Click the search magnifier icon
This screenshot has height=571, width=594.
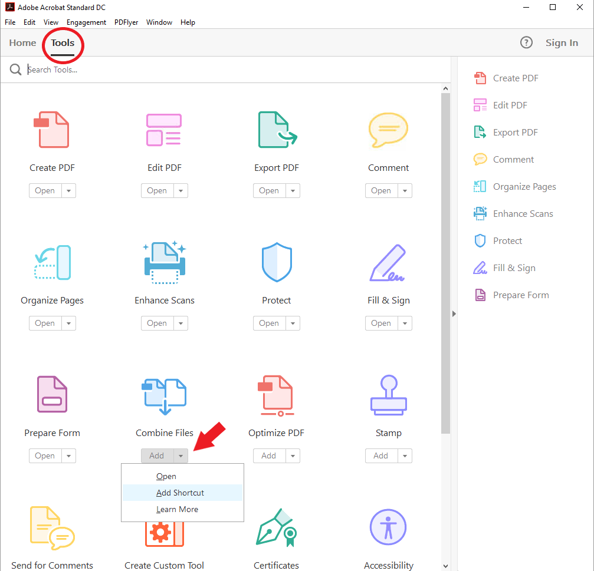pyautogui.click(x=15, y=70)
